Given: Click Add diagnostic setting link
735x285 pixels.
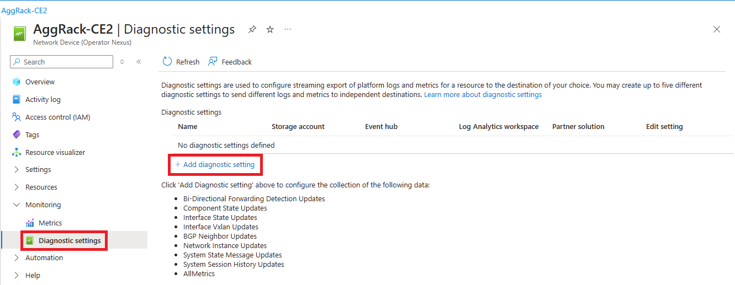Looking at the screenshot, I should 215,164.
